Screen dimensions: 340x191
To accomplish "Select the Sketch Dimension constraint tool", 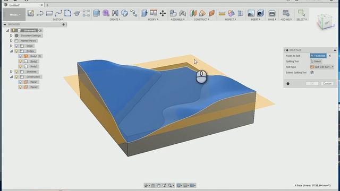I will 86,13.
